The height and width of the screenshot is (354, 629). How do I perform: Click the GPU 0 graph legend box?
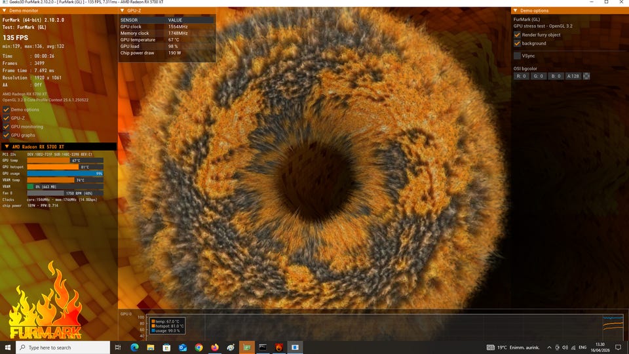coord(168,326)
